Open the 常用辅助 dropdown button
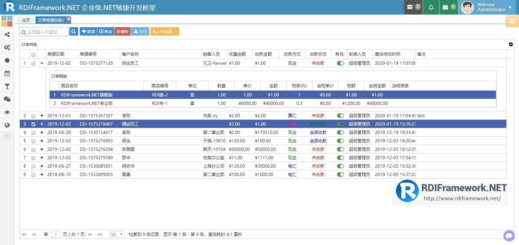Image resolution: width=519 pixels, height=245 pixels. pos(165,31)
